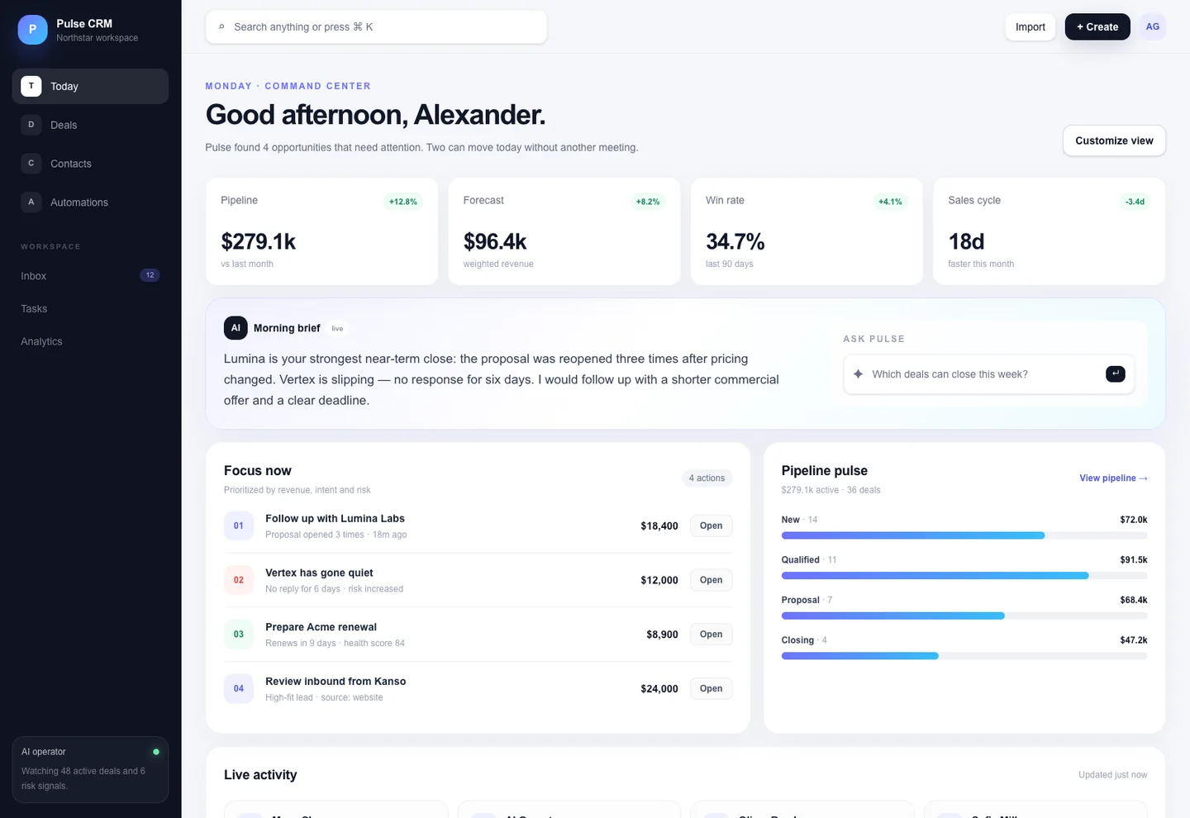Viewport: 1190px width, 818px height.
Task: Click the Contacts 'C' sidebar icon
Action: (x=31, y=164)
